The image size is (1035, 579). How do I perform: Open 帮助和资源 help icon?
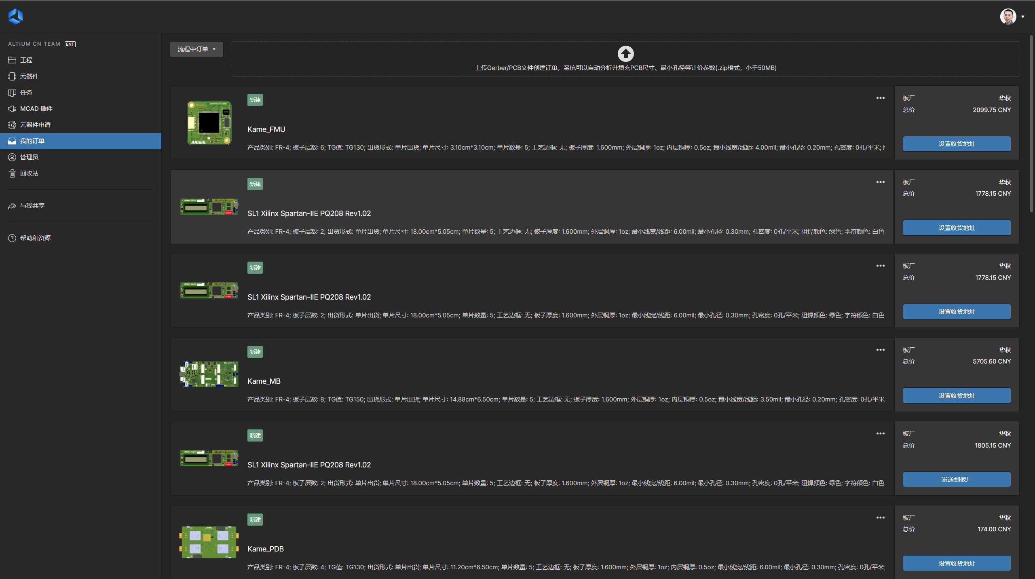click(12, 238)
